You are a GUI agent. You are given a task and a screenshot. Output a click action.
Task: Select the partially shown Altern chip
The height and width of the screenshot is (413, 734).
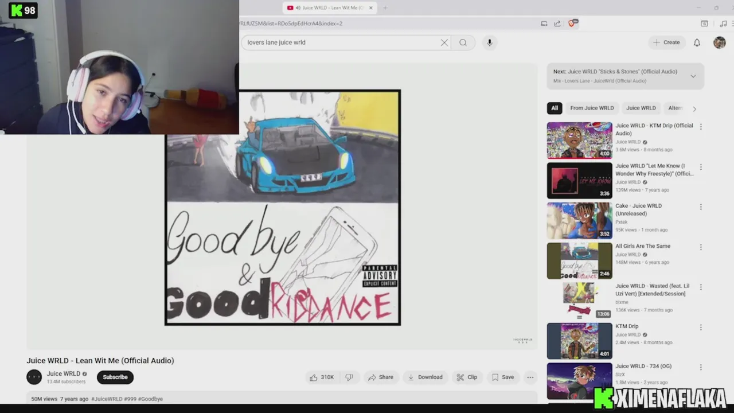point(676,108)
